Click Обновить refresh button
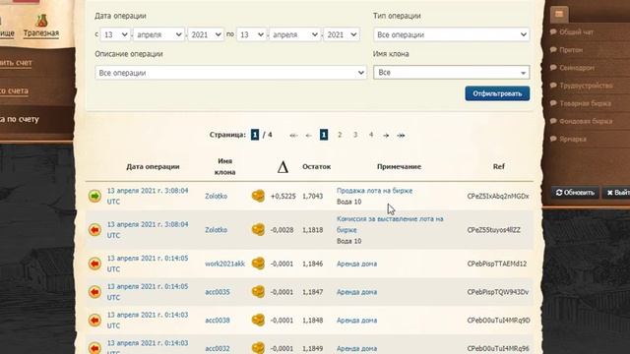 click(575, 193)
